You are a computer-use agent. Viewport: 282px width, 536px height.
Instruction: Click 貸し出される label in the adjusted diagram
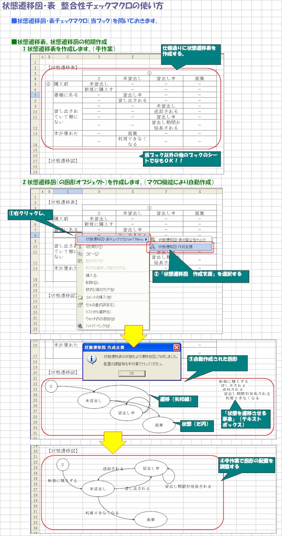point(138,488)
